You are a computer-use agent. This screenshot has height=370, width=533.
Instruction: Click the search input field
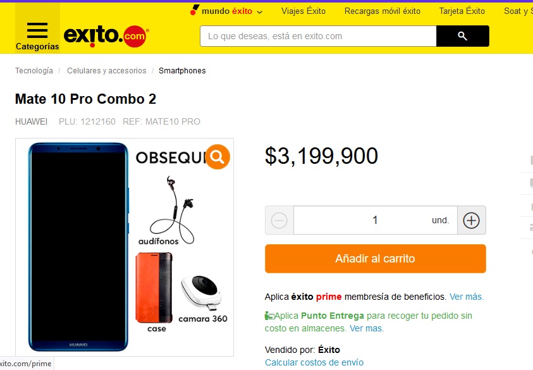click(x=318, y=36)
